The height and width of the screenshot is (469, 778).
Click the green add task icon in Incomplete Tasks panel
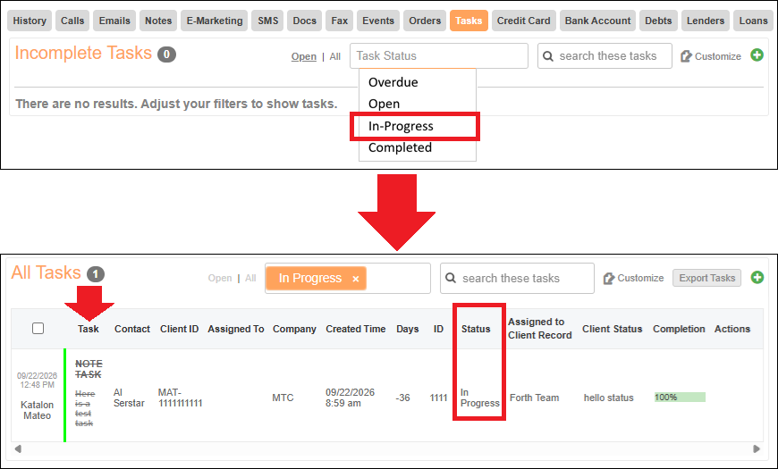pos(757,55)
